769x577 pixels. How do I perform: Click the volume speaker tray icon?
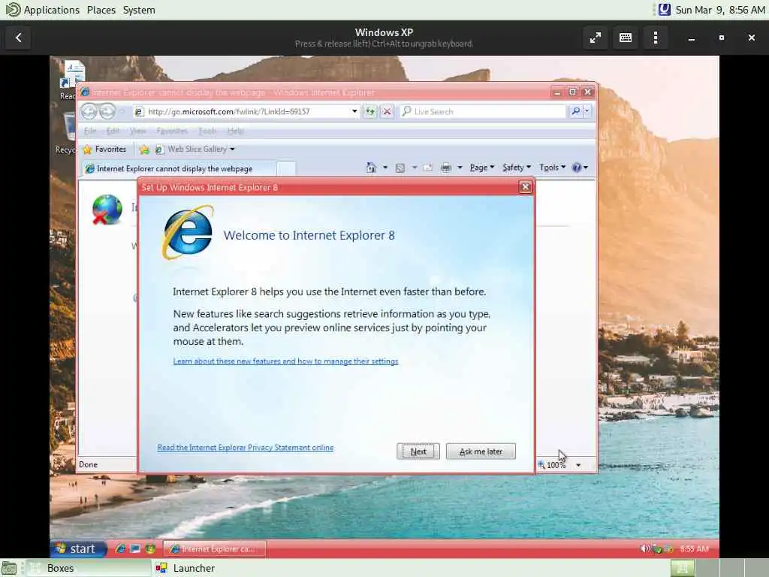pos(645,548)
